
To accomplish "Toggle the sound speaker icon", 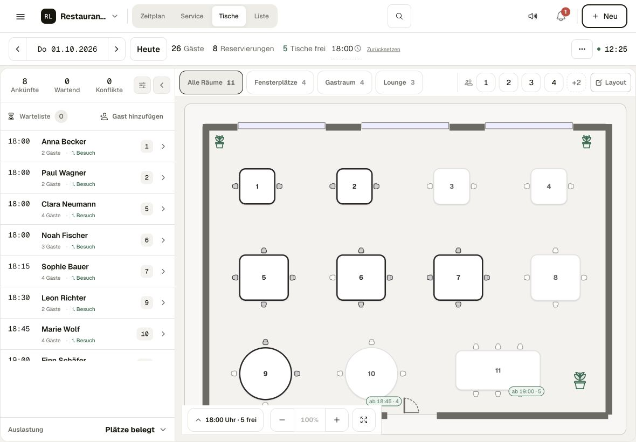I will (533, 16).
